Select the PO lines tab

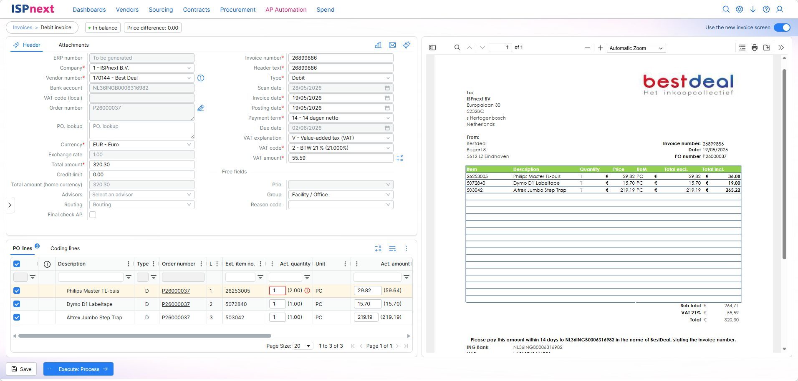tap(23, 248)
